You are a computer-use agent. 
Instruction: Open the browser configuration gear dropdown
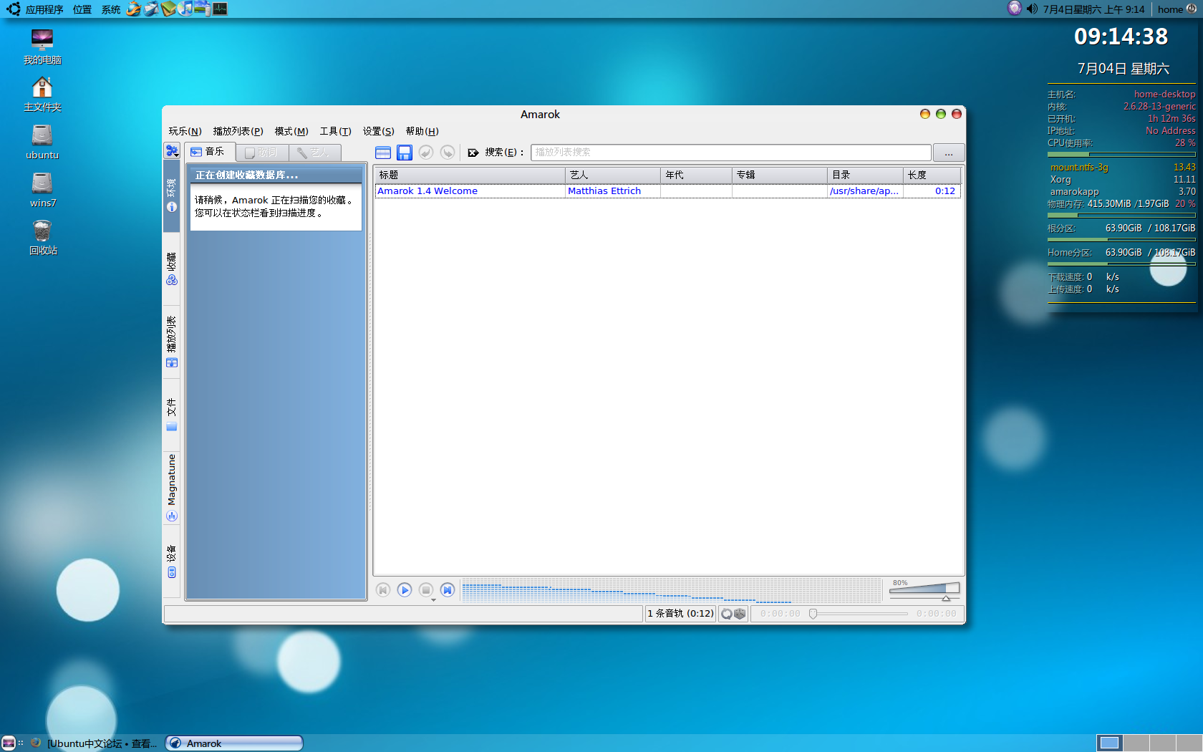coord(172,151)
